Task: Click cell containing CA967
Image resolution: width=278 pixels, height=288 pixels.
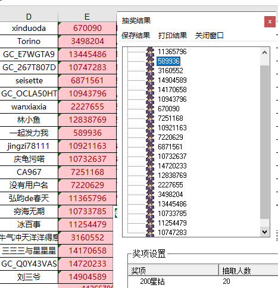Action: (x=29, y=173)
